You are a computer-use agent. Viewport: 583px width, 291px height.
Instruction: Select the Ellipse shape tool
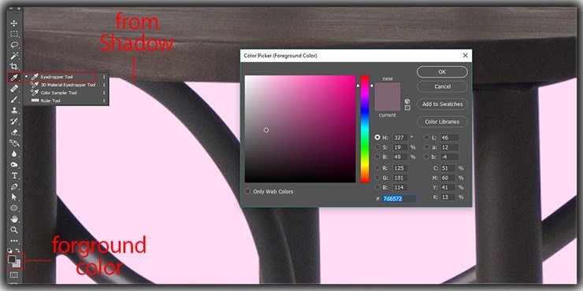click(x=14, y=208)
